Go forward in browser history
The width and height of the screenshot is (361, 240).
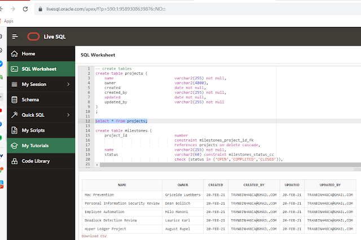[x=13, y=9]
